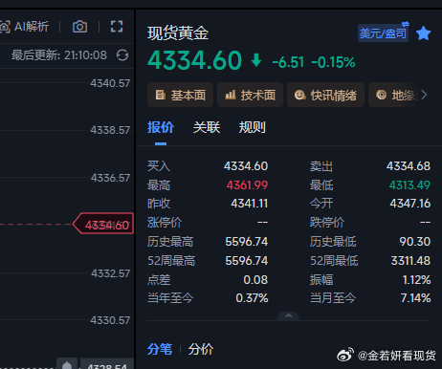Click the 振幅 value 1.12%
This screenshot has height=369, width=442.
tap(416, 280)
